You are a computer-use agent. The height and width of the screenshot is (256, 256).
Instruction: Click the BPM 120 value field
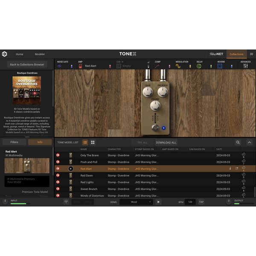[x=190, y=202]
